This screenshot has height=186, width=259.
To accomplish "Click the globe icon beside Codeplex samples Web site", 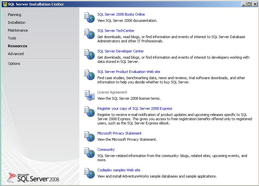I will tap(89, 173).
